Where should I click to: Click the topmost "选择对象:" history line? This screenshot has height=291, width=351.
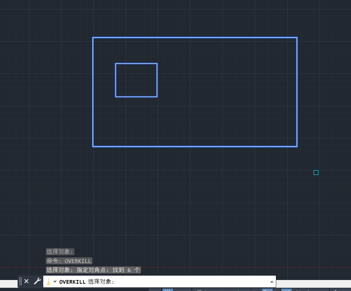60,252
